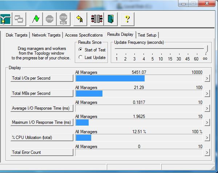Click Average I/O Response Time button
Viewport: 218px width, 173px height.
click(x=42, y=108)
